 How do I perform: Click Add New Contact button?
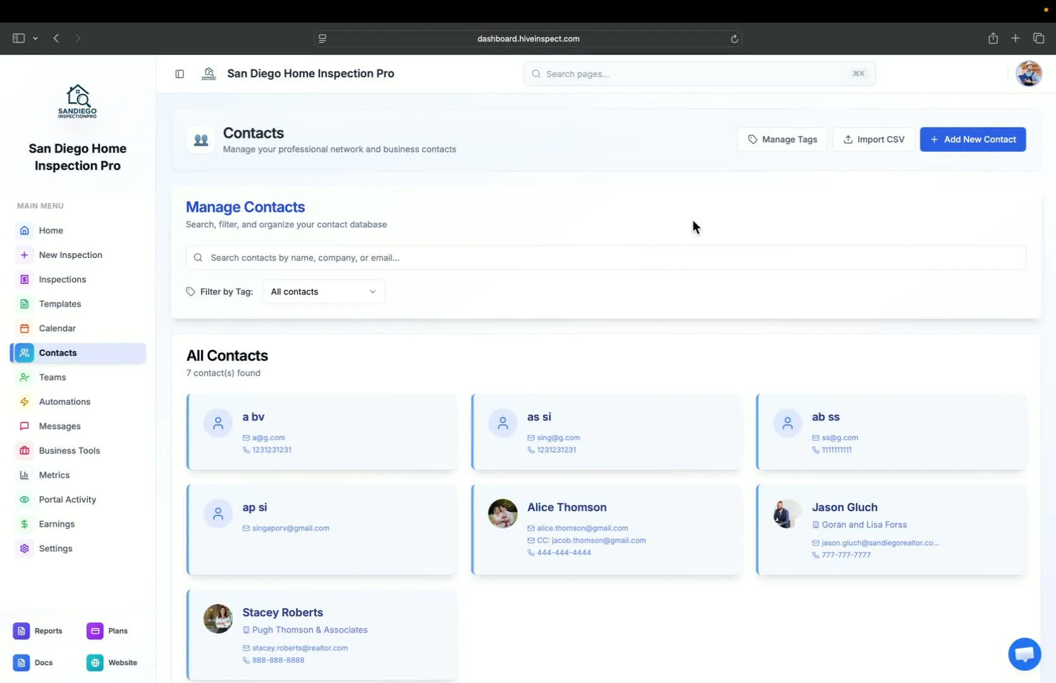pos(973,139)
